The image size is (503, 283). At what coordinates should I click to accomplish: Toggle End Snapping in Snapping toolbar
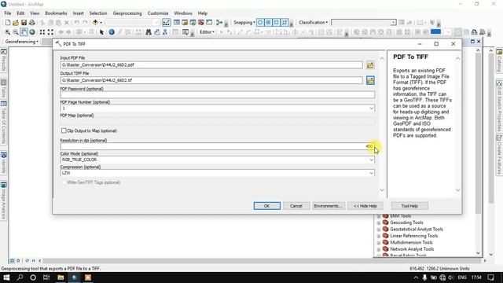click(x=269, y=23)
